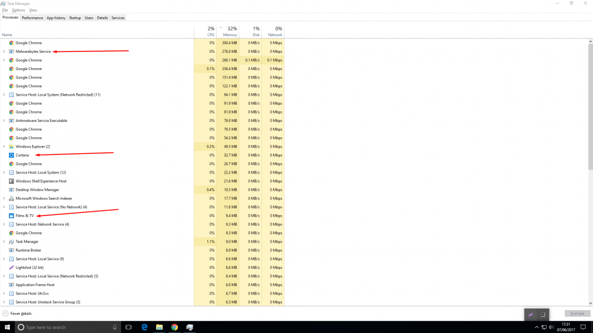Select the '49.5 MB' memory cell
593x333 pixels.
tap(231, 147)
